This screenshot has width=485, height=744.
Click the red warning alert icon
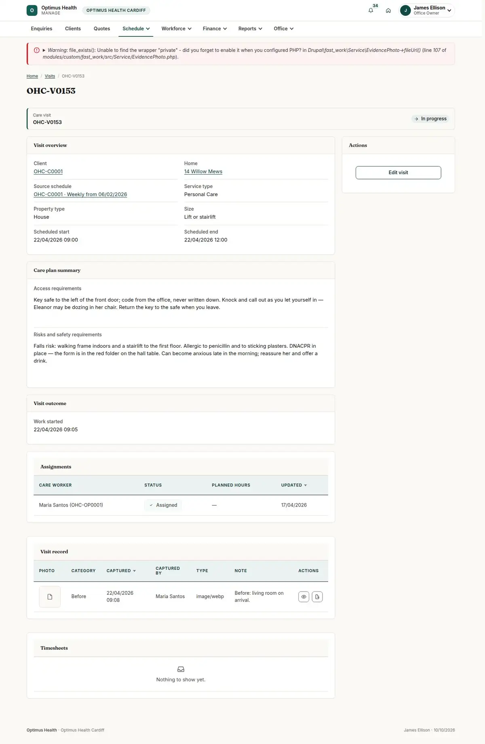[x=37, y=50]
